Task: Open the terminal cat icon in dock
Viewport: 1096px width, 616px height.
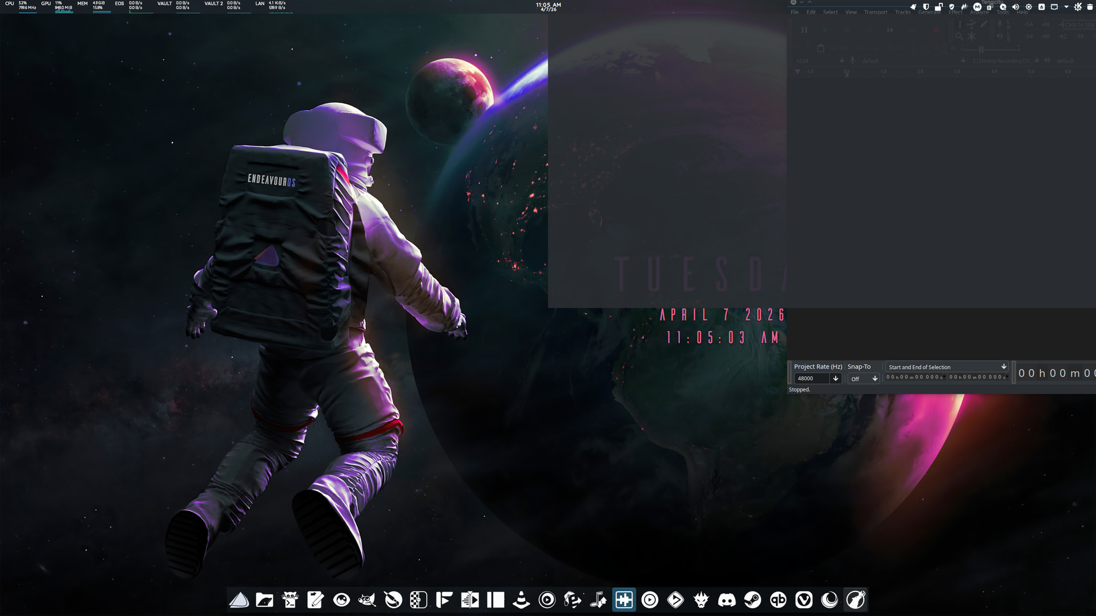Action: pos(290,600)
